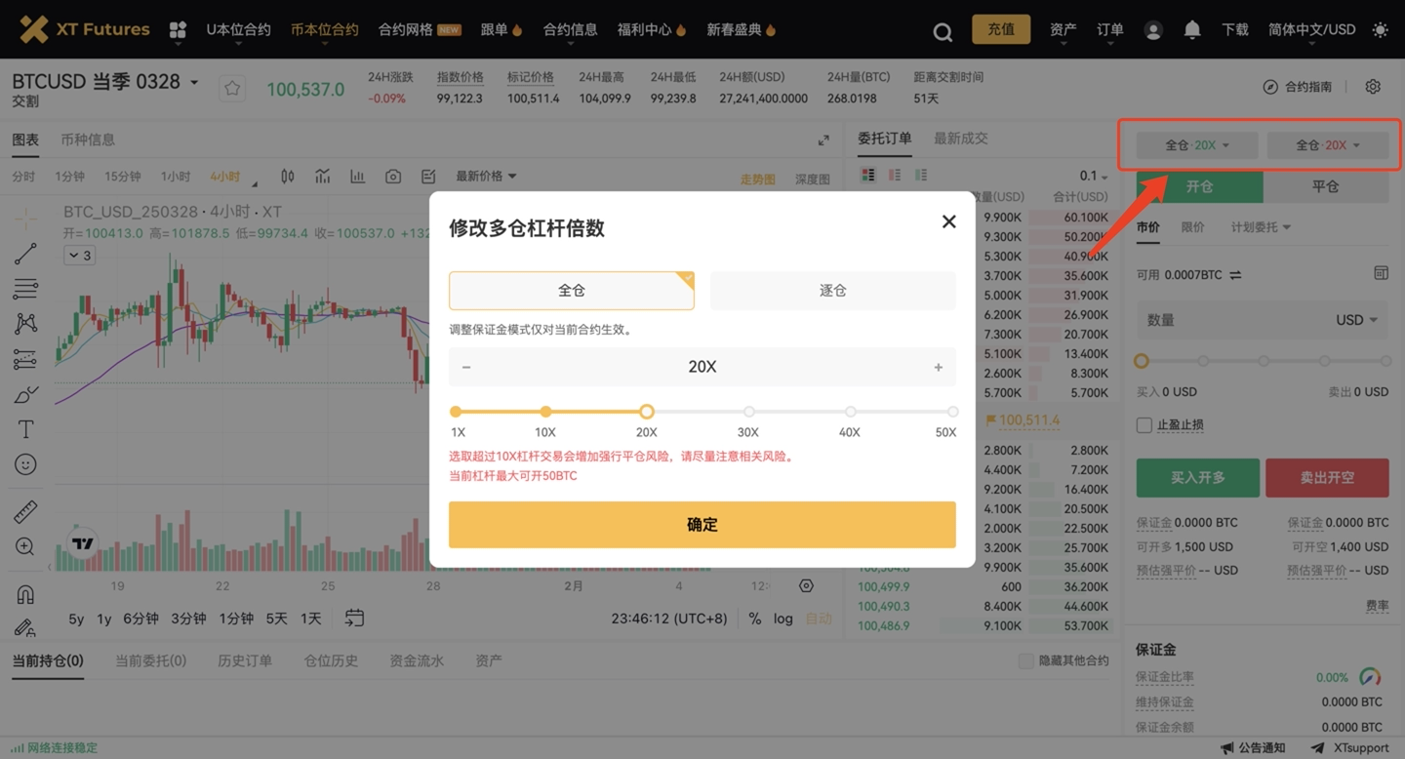This screenshot has height=759, width=1405.
Task: Click the calculator icon beside available balance
Action: pyautogui.click(x=1381, y=274)
